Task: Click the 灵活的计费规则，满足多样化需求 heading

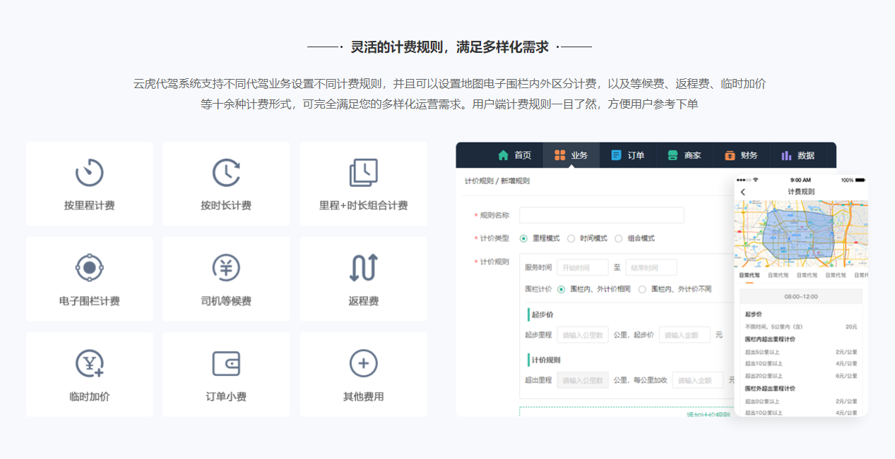Action: pyautogui.click(x=449, y=47)
